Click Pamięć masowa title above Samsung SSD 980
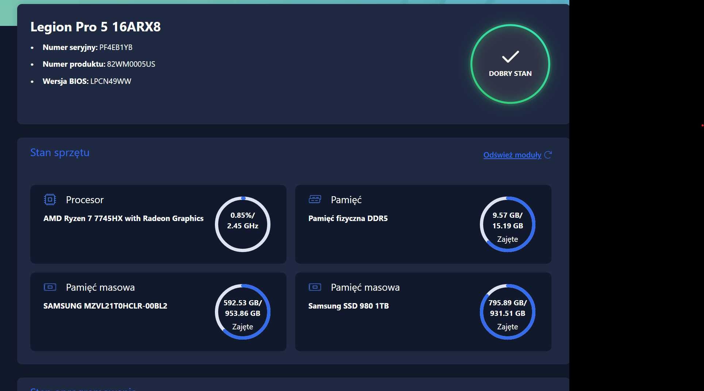Viewport: 704px width, 391px height. pyautogui.click(x=365, y=287)
